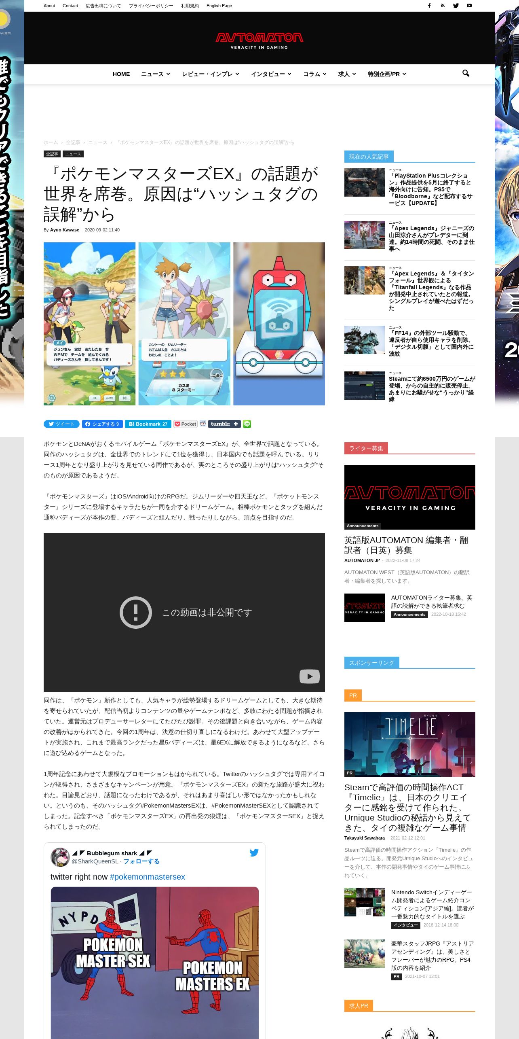Click the Twitter bird on embedded tweet
The image size is (519, 1039).
click(254, 852)
